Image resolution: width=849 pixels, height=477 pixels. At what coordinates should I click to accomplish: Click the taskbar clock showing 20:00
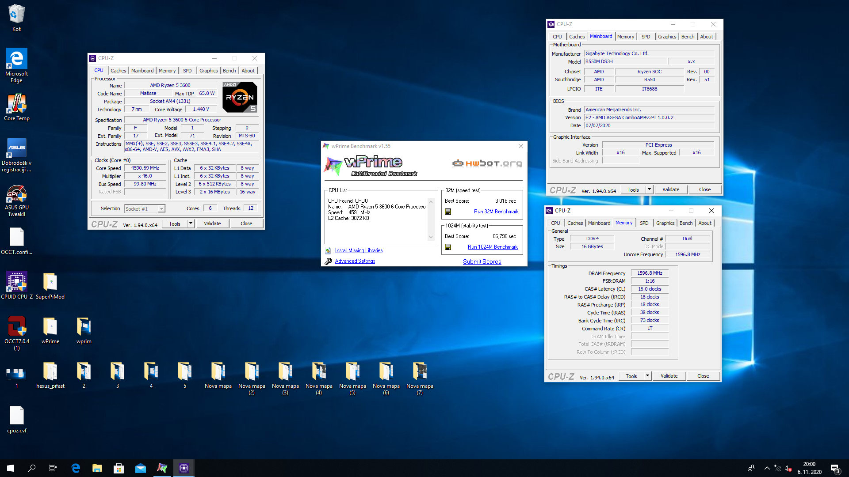(809, 468)
